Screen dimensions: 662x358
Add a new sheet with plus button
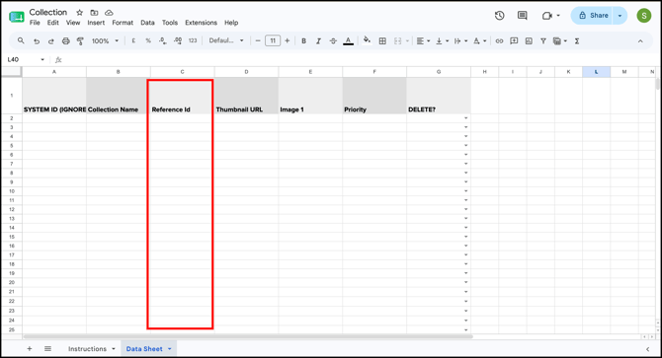(30, 349)
